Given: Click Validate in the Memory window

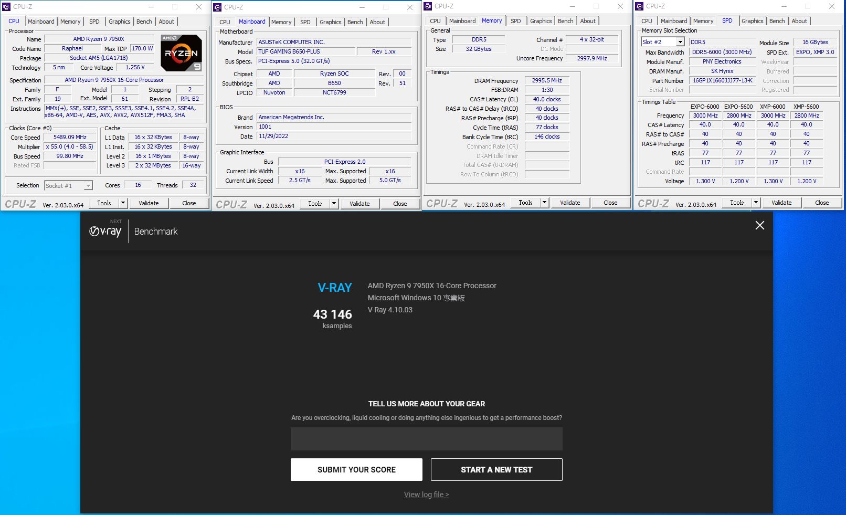Looking at the screenshot, I should click(x=570, y=203).
